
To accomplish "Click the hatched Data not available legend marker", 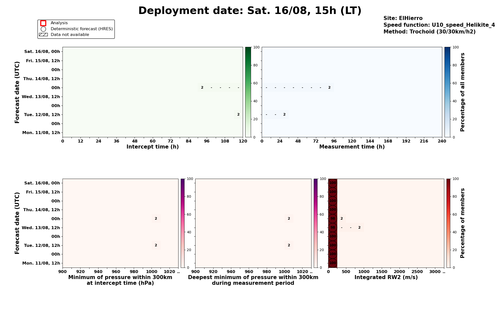I will (x=43, y=35).
